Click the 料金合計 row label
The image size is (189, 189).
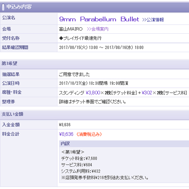(11, 134)
